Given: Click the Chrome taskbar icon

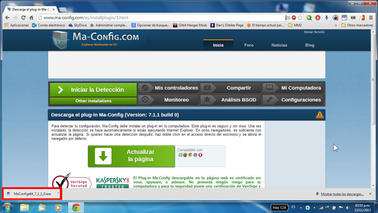Looking at the screenshot, I should pos(76,208).
